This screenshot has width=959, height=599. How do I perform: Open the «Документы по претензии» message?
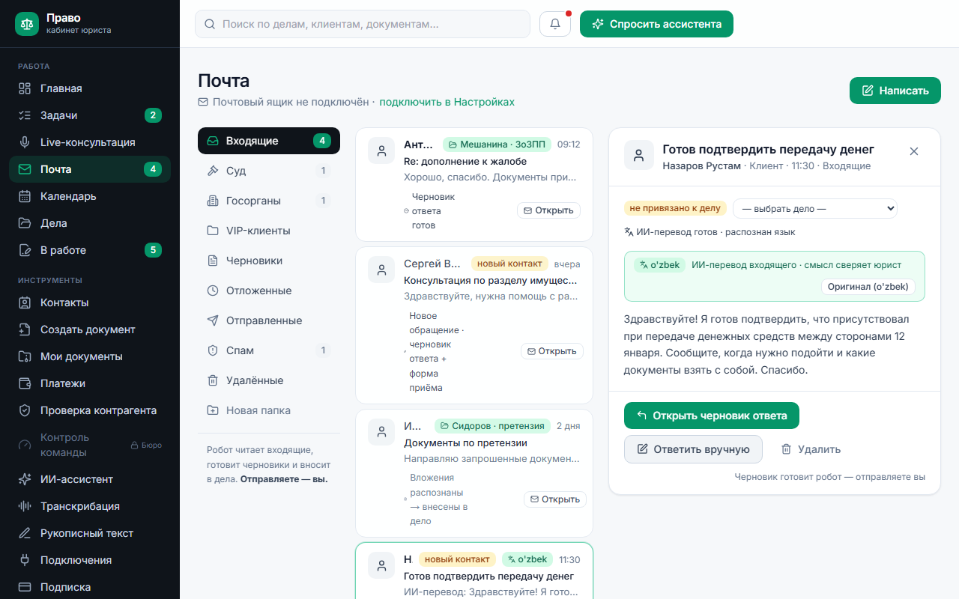pos(474,472)
